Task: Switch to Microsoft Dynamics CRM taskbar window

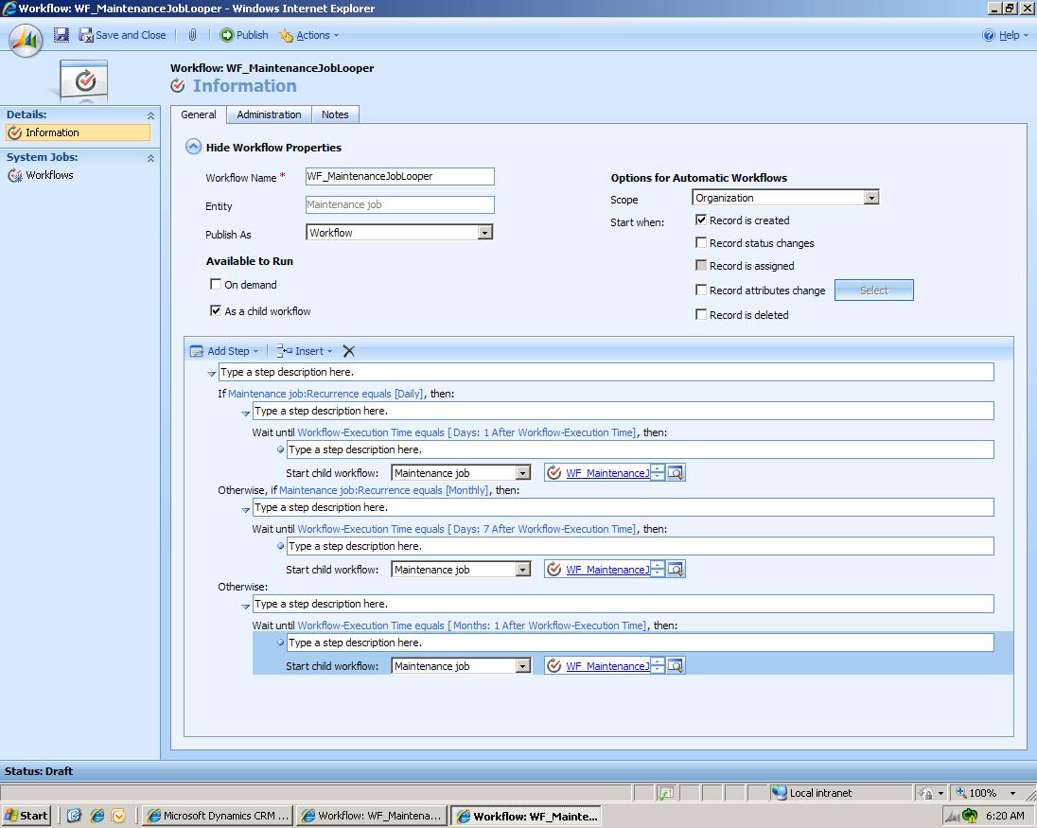Action: pos(219,816)
